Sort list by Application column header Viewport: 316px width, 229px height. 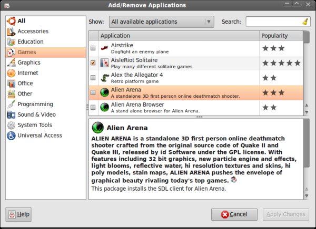[179, 36]
